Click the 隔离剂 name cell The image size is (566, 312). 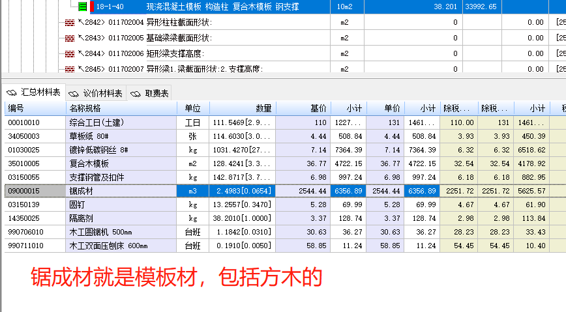tap(121, 219)
